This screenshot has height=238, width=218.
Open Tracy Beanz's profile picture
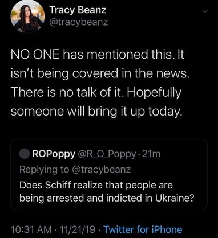[28, 17]
